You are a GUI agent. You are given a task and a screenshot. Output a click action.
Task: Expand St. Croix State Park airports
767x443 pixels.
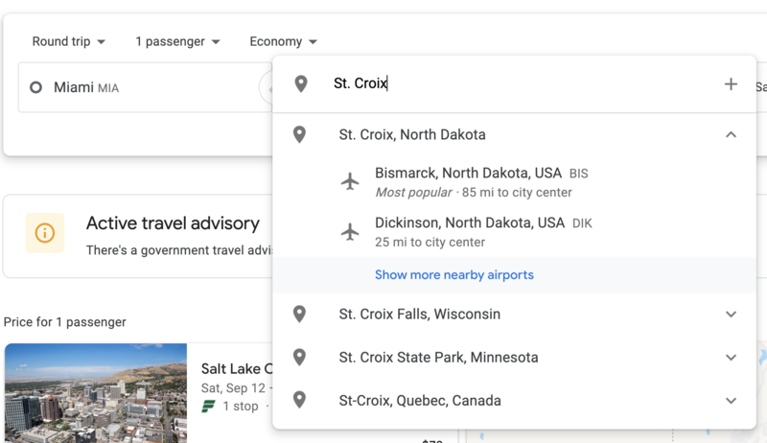(x=731, y=358)
